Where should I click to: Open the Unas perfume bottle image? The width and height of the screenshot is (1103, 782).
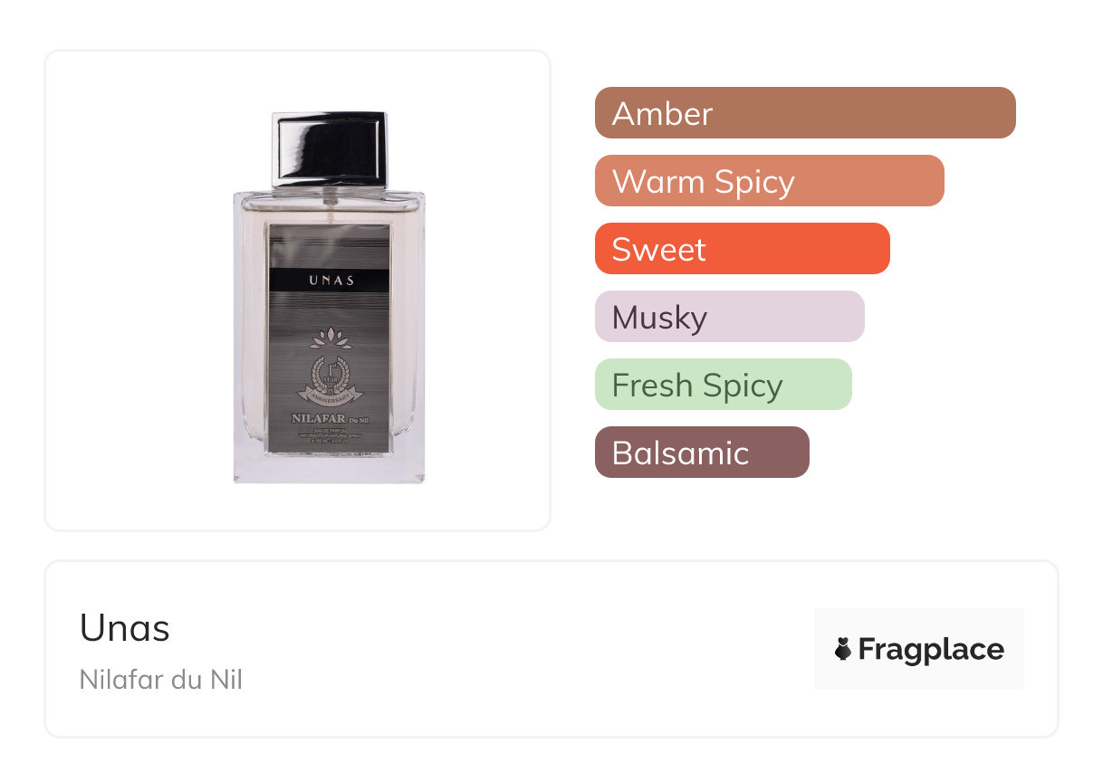(x=330, y=297)
